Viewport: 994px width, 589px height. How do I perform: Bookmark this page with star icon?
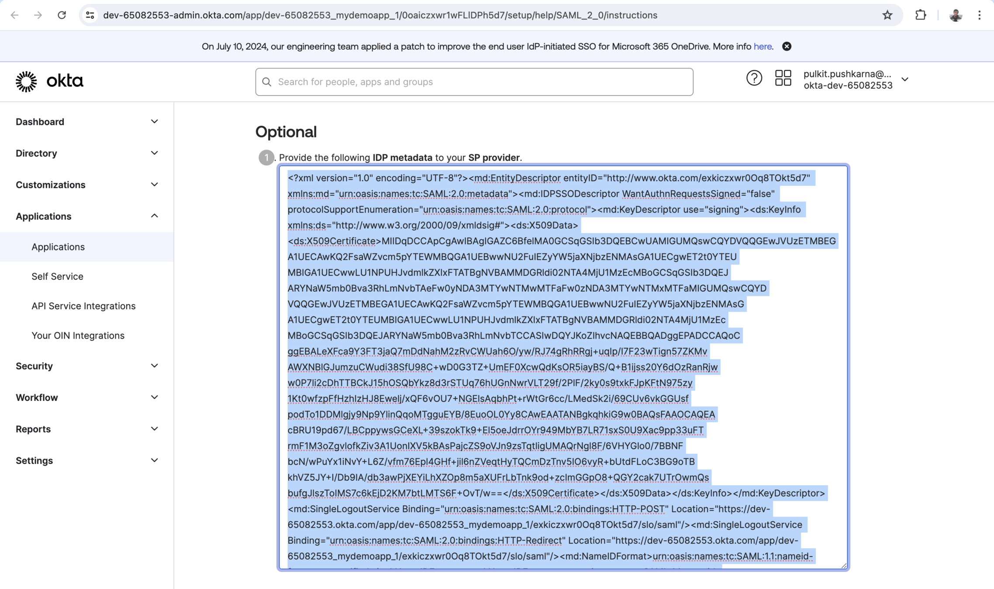887,15
